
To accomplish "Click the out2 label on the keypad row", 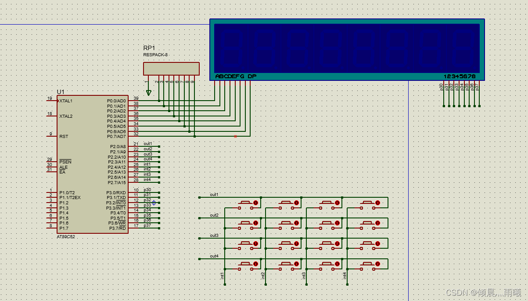I will coord(214,215).
